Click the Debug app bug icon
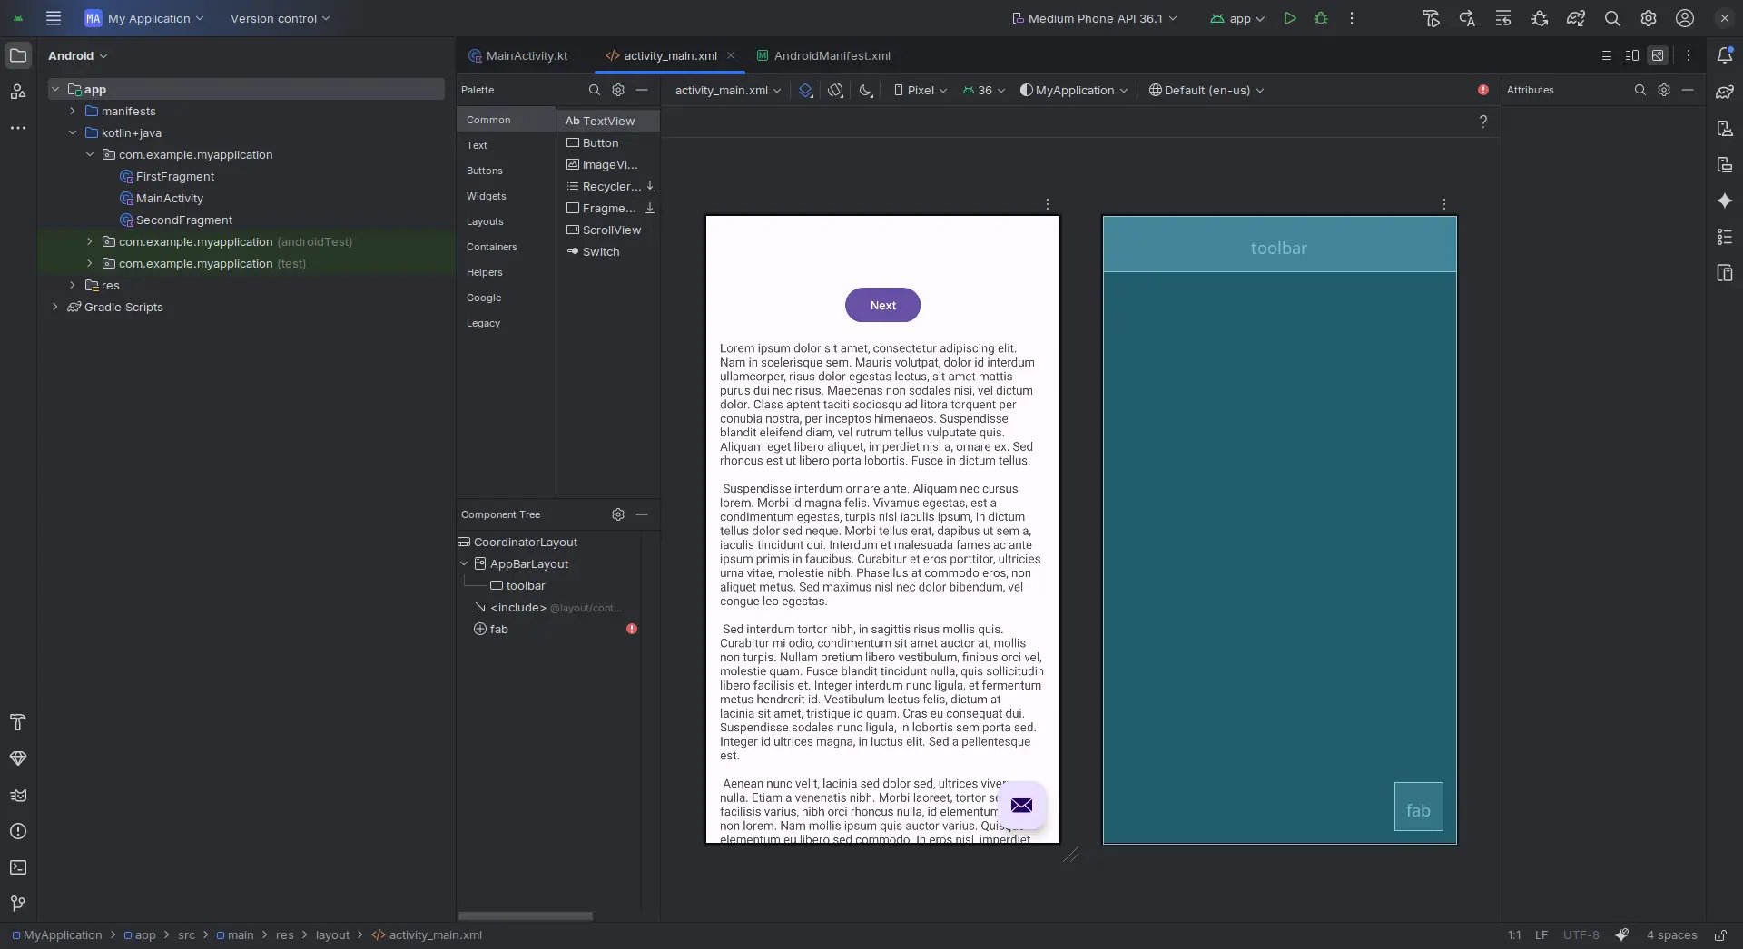The width and height of the screenshot is (1743, 949). [1321, 18]
